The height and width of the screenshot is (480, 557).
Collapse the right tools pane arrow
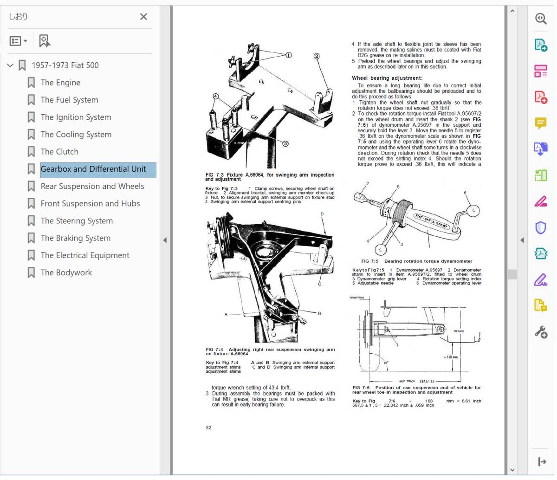522,240
